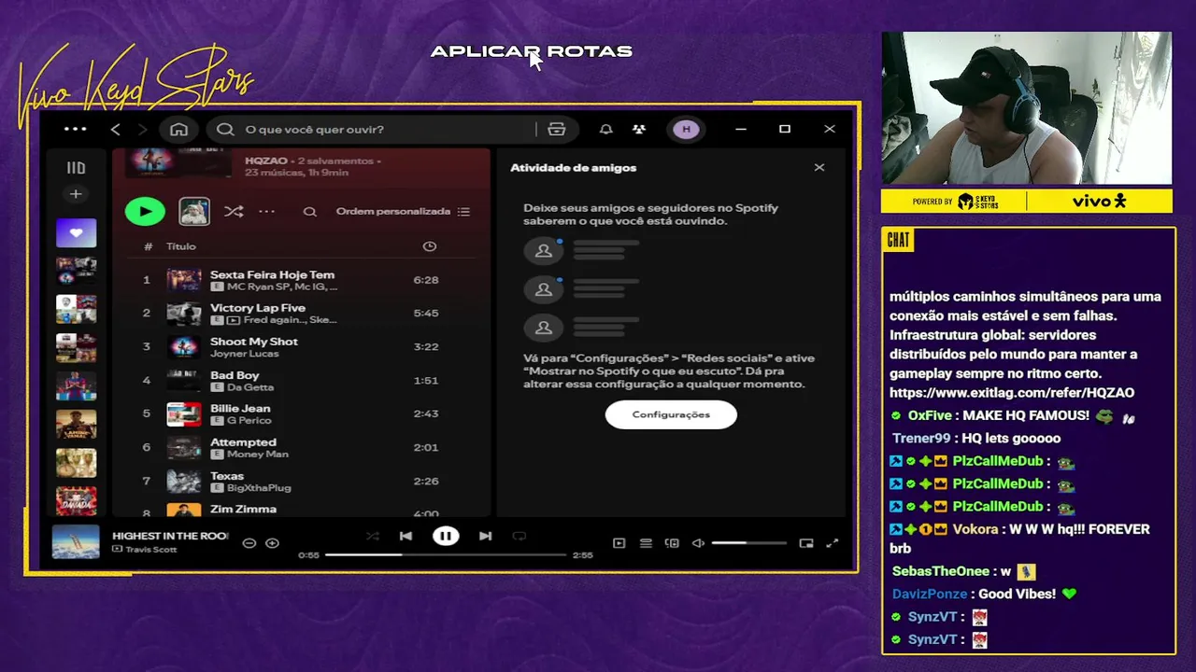Add current song to Liked with plus circle
The image size is (1196, 672).
pyautogui.click(x=272, y=543)
